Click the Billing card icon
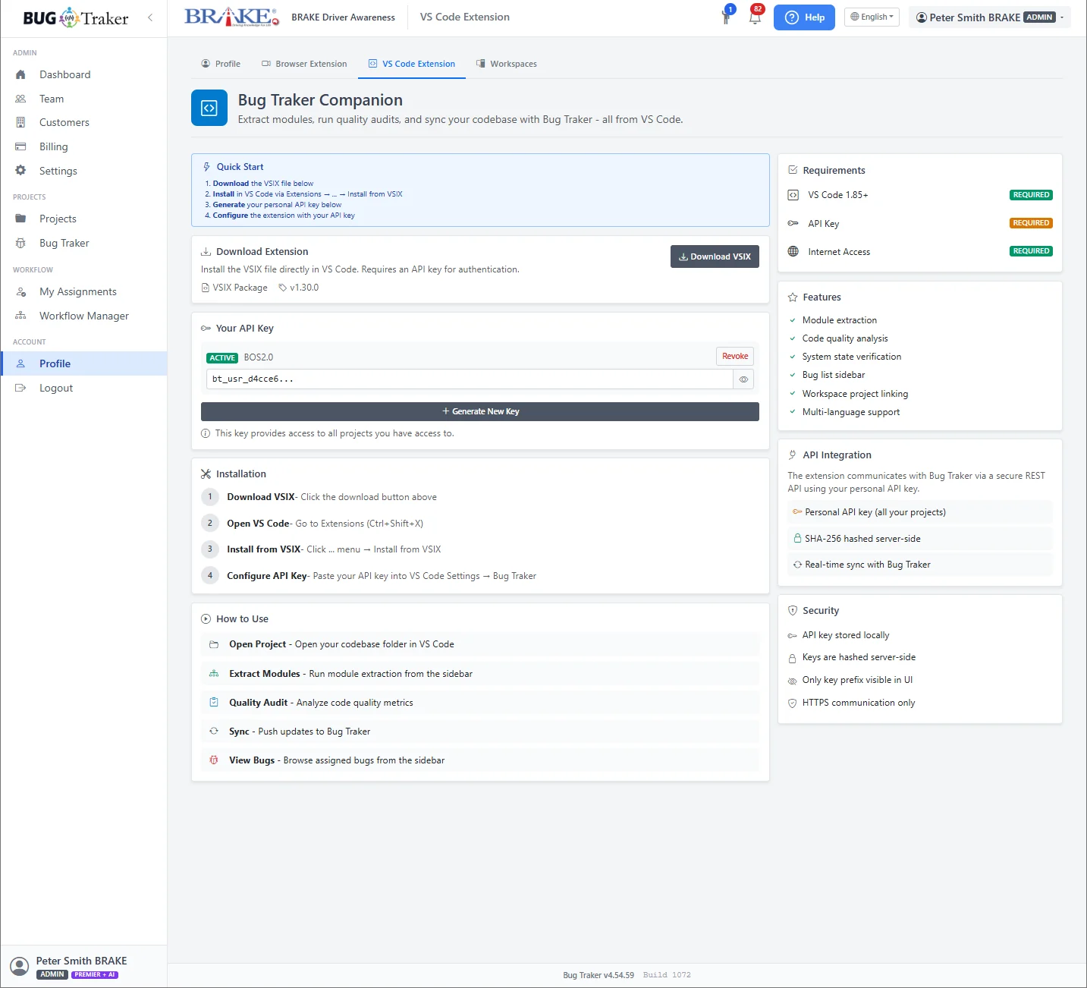Viewport: 1087px width, 988px height. point(20,146)
